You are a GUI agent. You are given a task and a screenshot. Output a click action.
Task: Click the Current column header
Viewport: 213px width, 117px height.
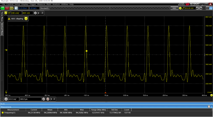pyautogui.click(x=34, y=110)
